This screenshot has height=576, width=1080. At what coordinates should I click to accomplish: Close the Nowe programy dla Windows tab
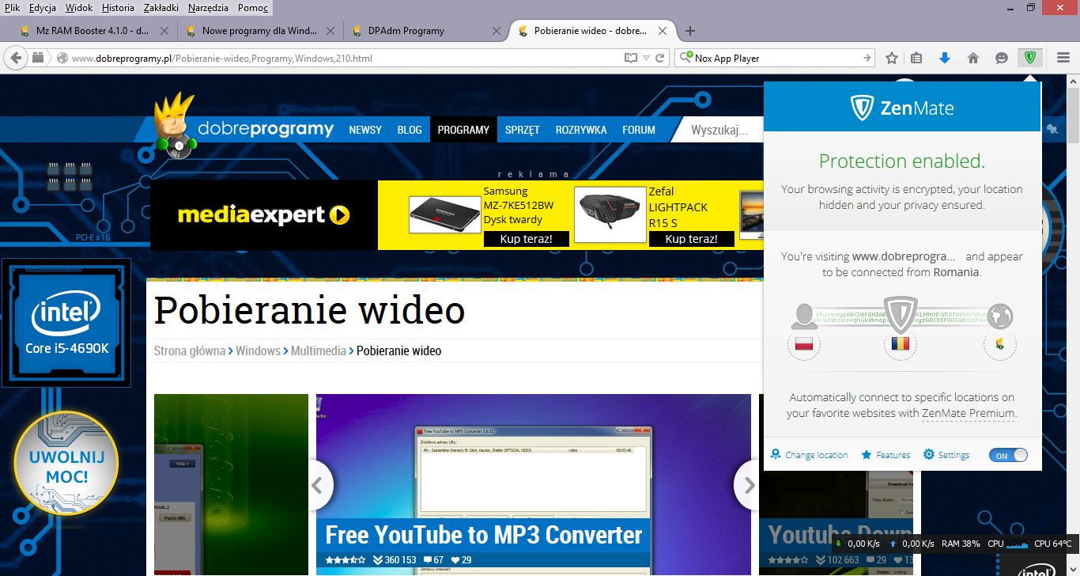pyautogui.click(x=330, y=31)
